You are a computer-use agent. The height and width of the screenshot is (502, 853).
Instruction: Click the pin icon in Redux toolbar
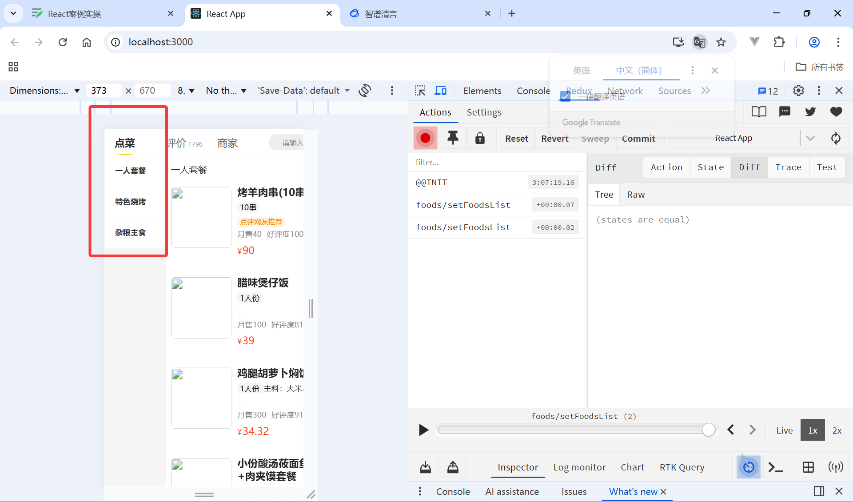click(x=453, y=138)
